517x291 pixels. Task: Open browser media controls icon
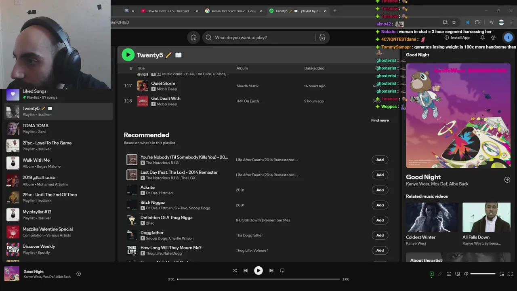pyautogui.click(x=492, y=22)
